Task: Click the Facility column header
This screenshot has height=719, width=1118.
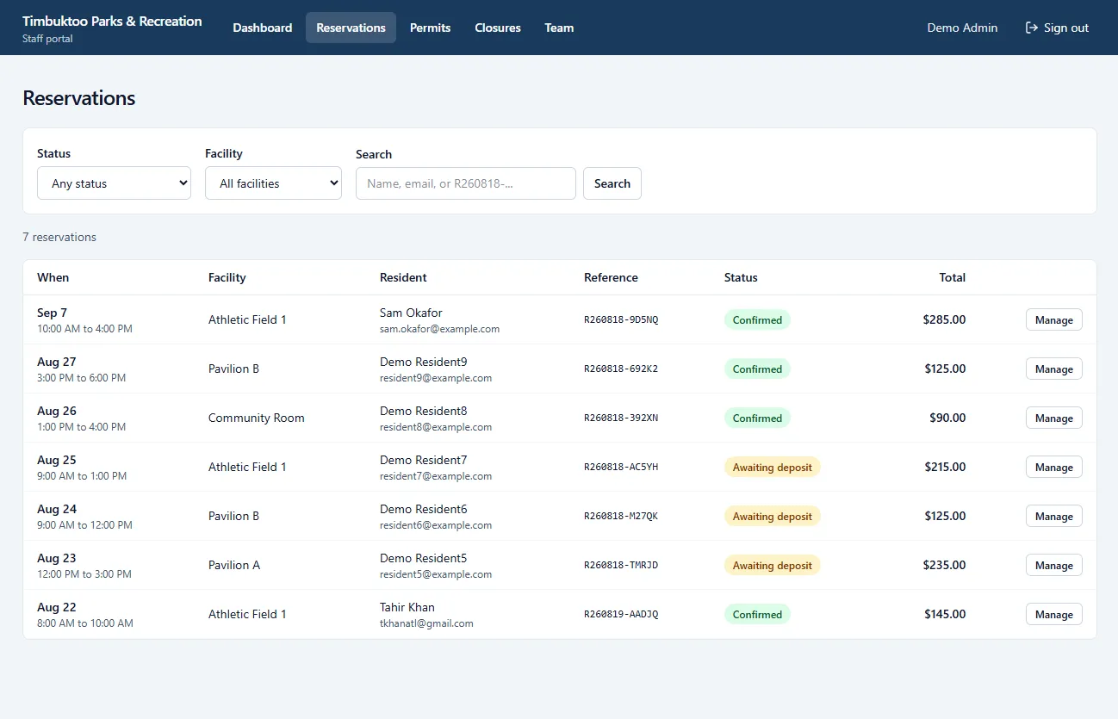Action: [227, 277]
